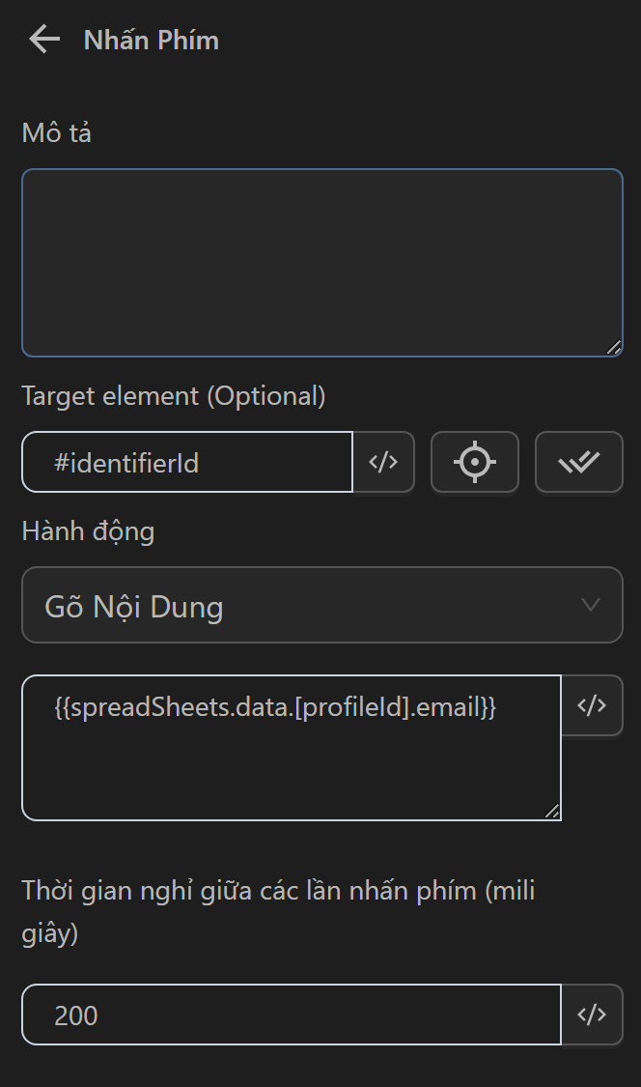Image resolution: width=641 pixels, height=1087 pixels.
Task: Click the chevron arrow in the Gõ Nội Dung selector
Action: 591,606
